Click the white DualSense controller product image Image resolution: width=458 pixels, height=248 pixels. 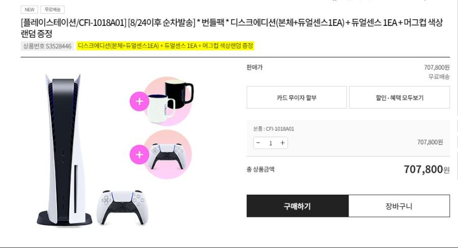tap(122, 207)
